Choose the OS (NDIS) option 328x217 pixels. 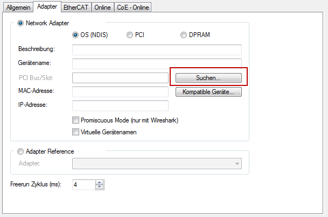pos(75,35)
